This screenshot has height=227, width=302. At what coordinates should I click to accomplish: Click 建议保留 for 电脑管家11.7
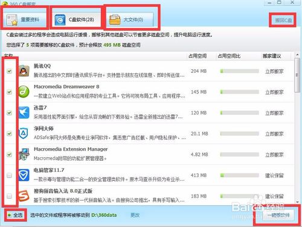[x=274, y=176]
